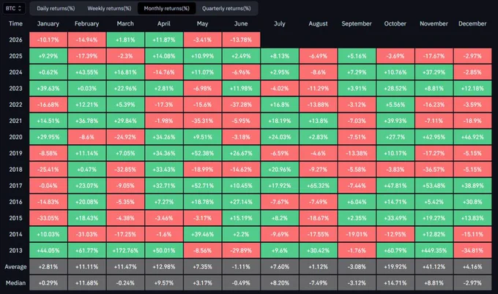Click the July column header
This screenshot has height=294, width=498.
tap(280, 23)
